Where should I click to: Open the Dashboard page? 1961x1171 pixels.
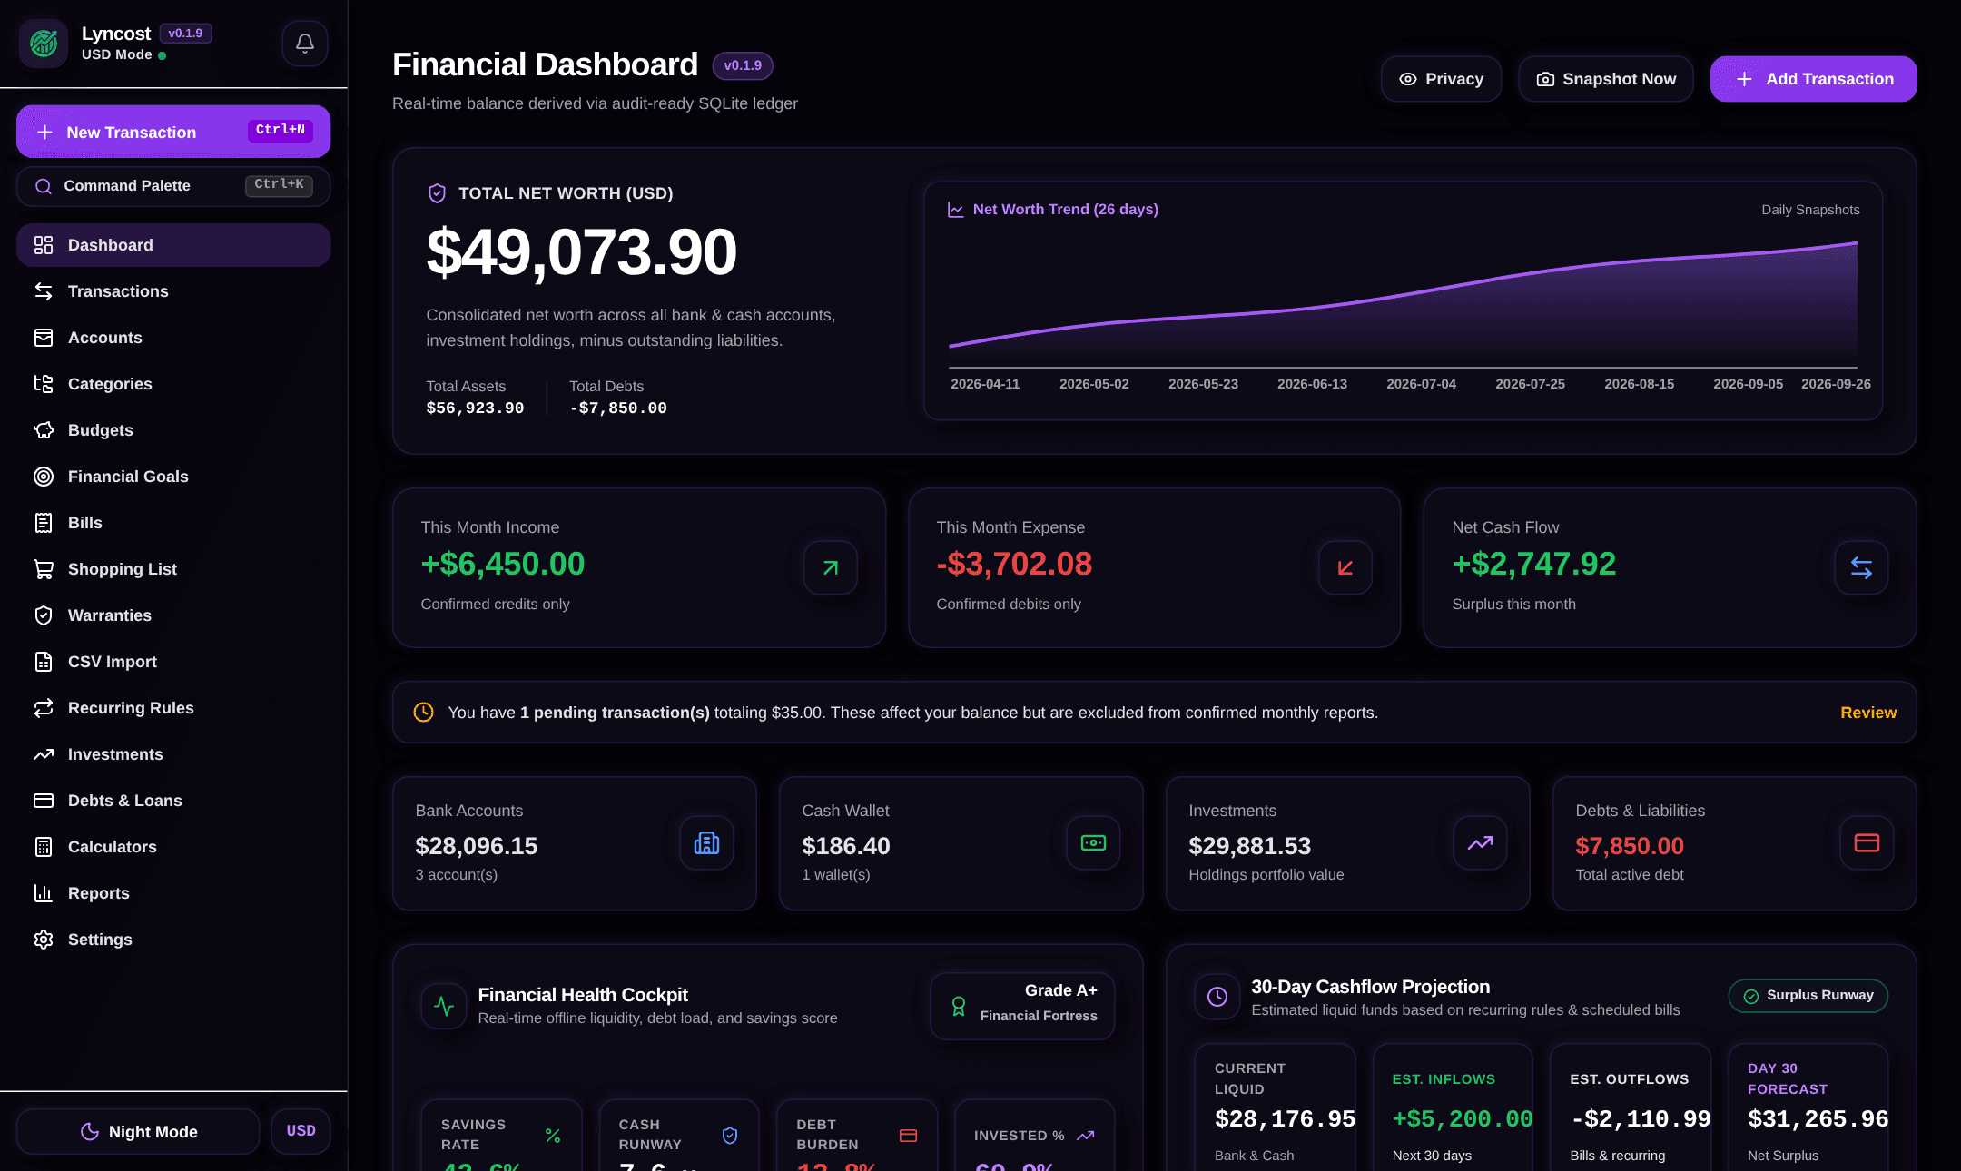tap(173, 245)
